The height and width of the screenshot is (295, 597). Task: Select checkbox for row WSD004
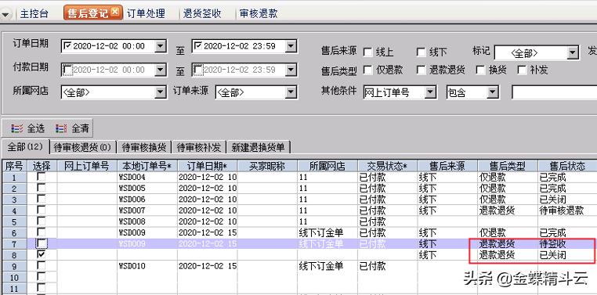[x=41, y=177]
